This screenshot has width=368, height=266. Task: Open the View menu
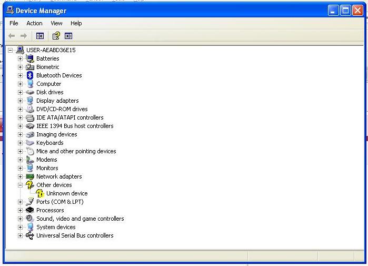56,23
